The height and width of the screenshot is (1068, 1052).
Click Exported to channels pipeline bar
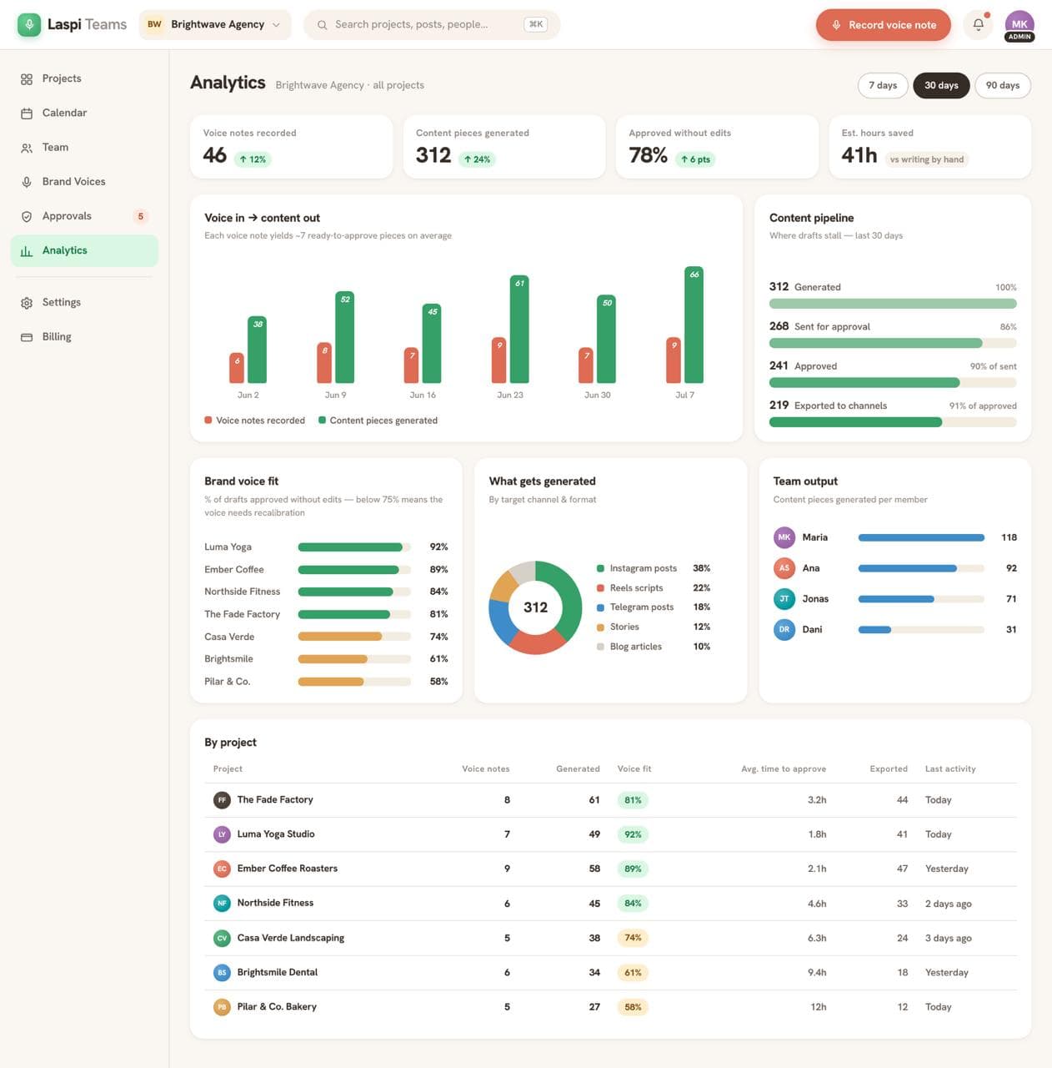click(893, 422)
